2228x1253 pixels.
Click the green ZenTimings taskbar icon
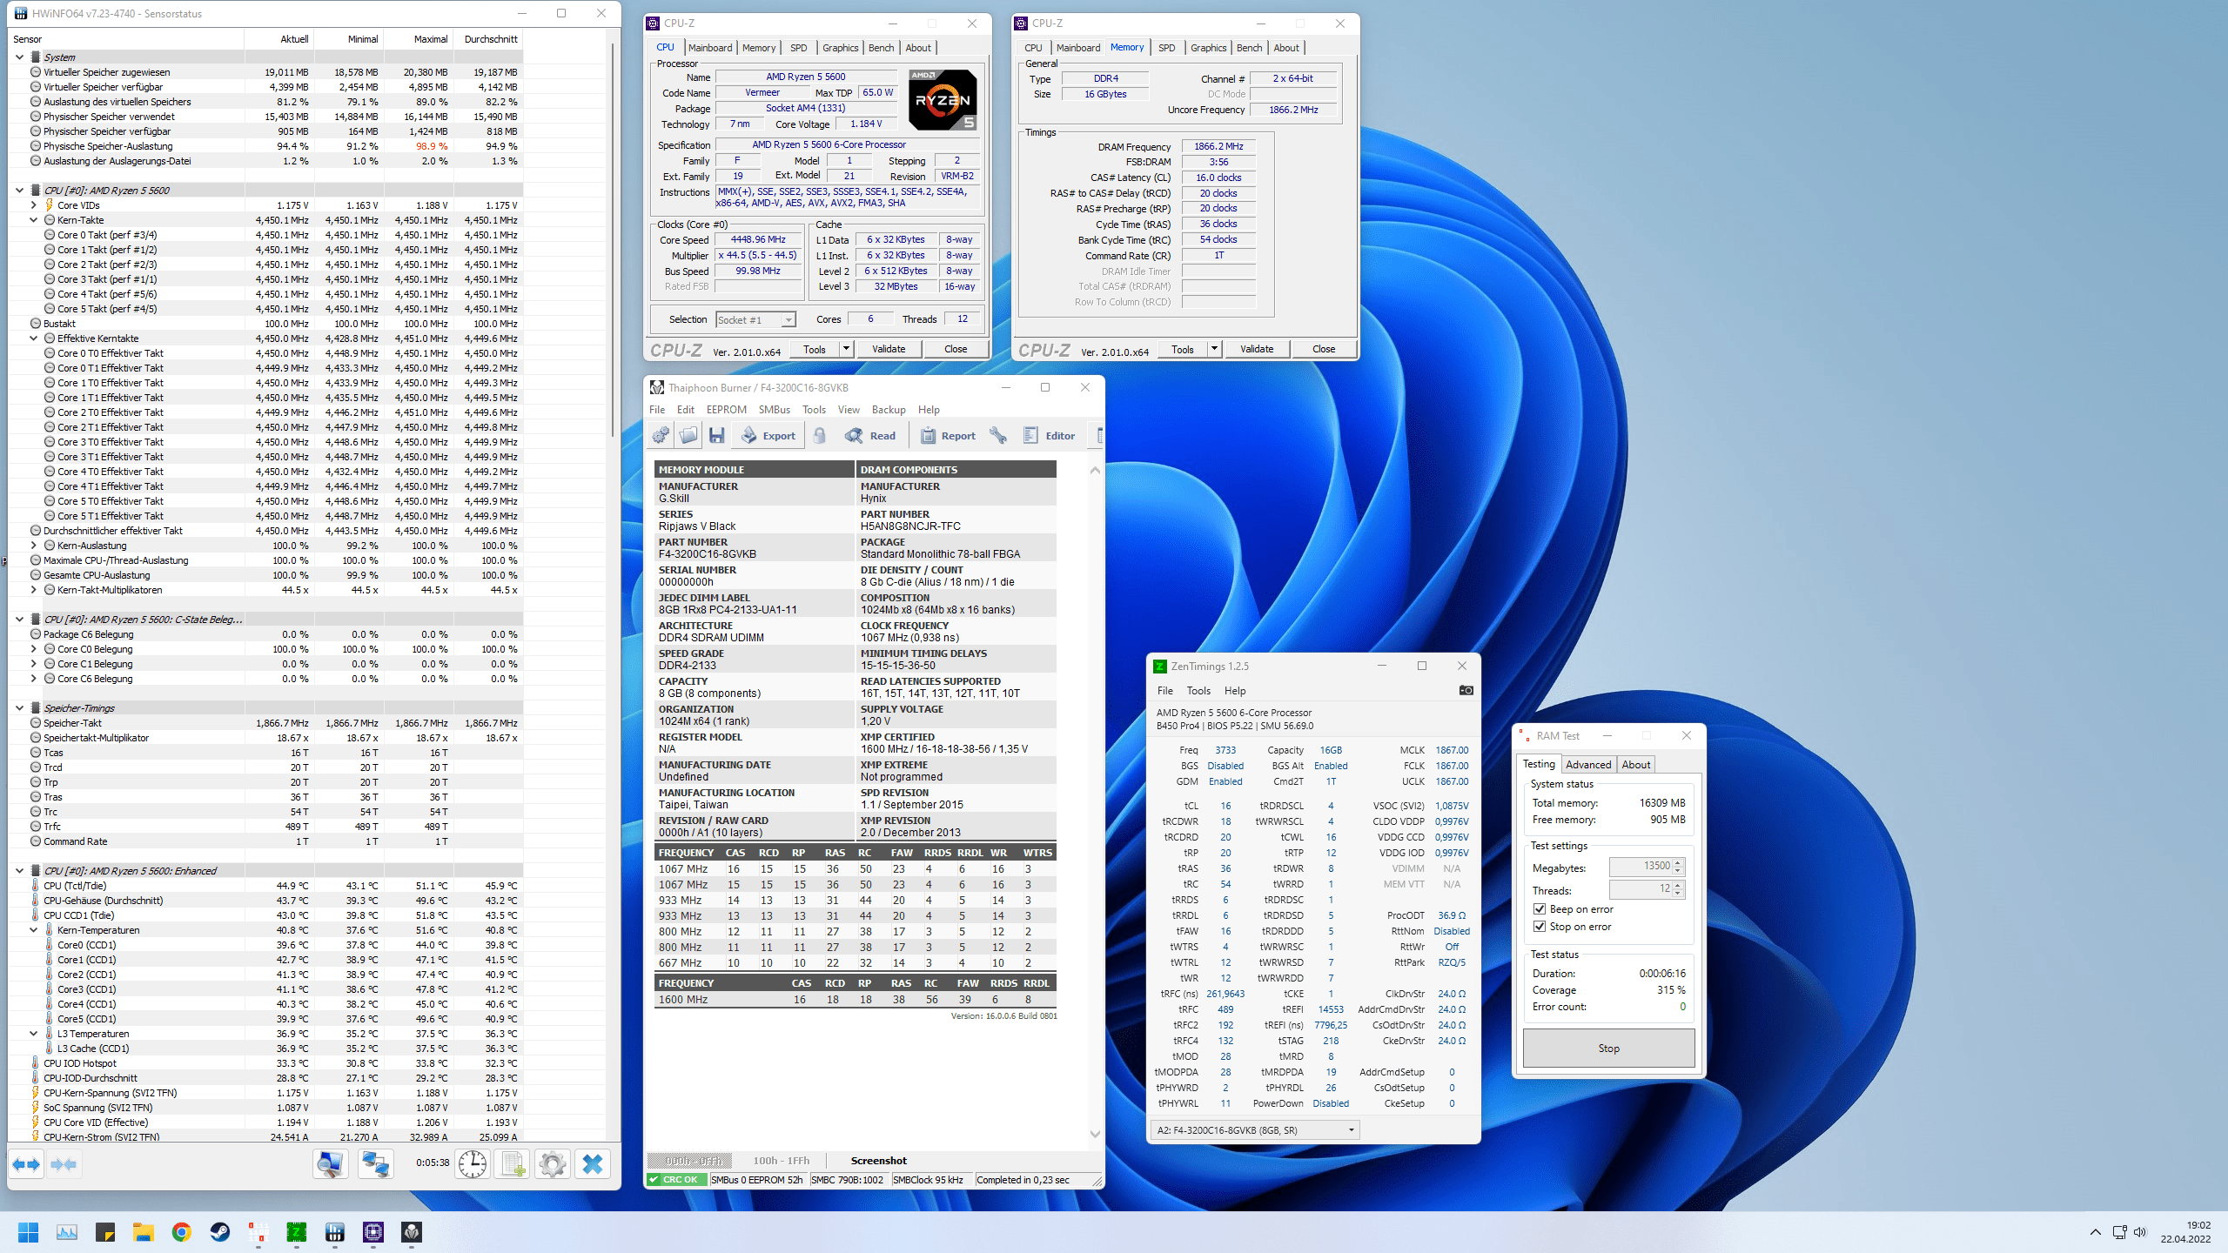296,1232
